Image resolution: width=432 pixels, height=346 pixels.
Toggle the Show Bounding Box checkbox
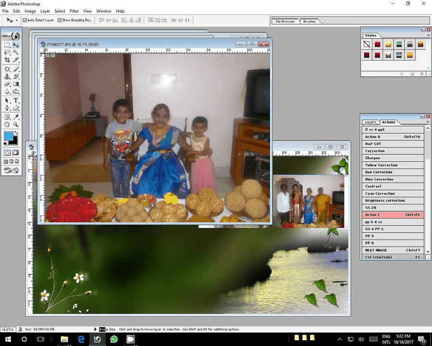pyautogui.click(x=60, y=20)
